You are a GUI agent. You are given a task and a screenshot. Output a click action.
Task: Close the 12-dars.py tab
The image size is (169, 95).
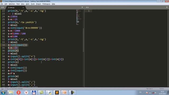click(23, 8)
